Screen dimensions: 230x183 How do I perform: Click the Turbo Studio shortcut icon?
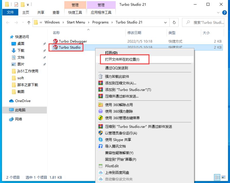[x=55, y=47]
